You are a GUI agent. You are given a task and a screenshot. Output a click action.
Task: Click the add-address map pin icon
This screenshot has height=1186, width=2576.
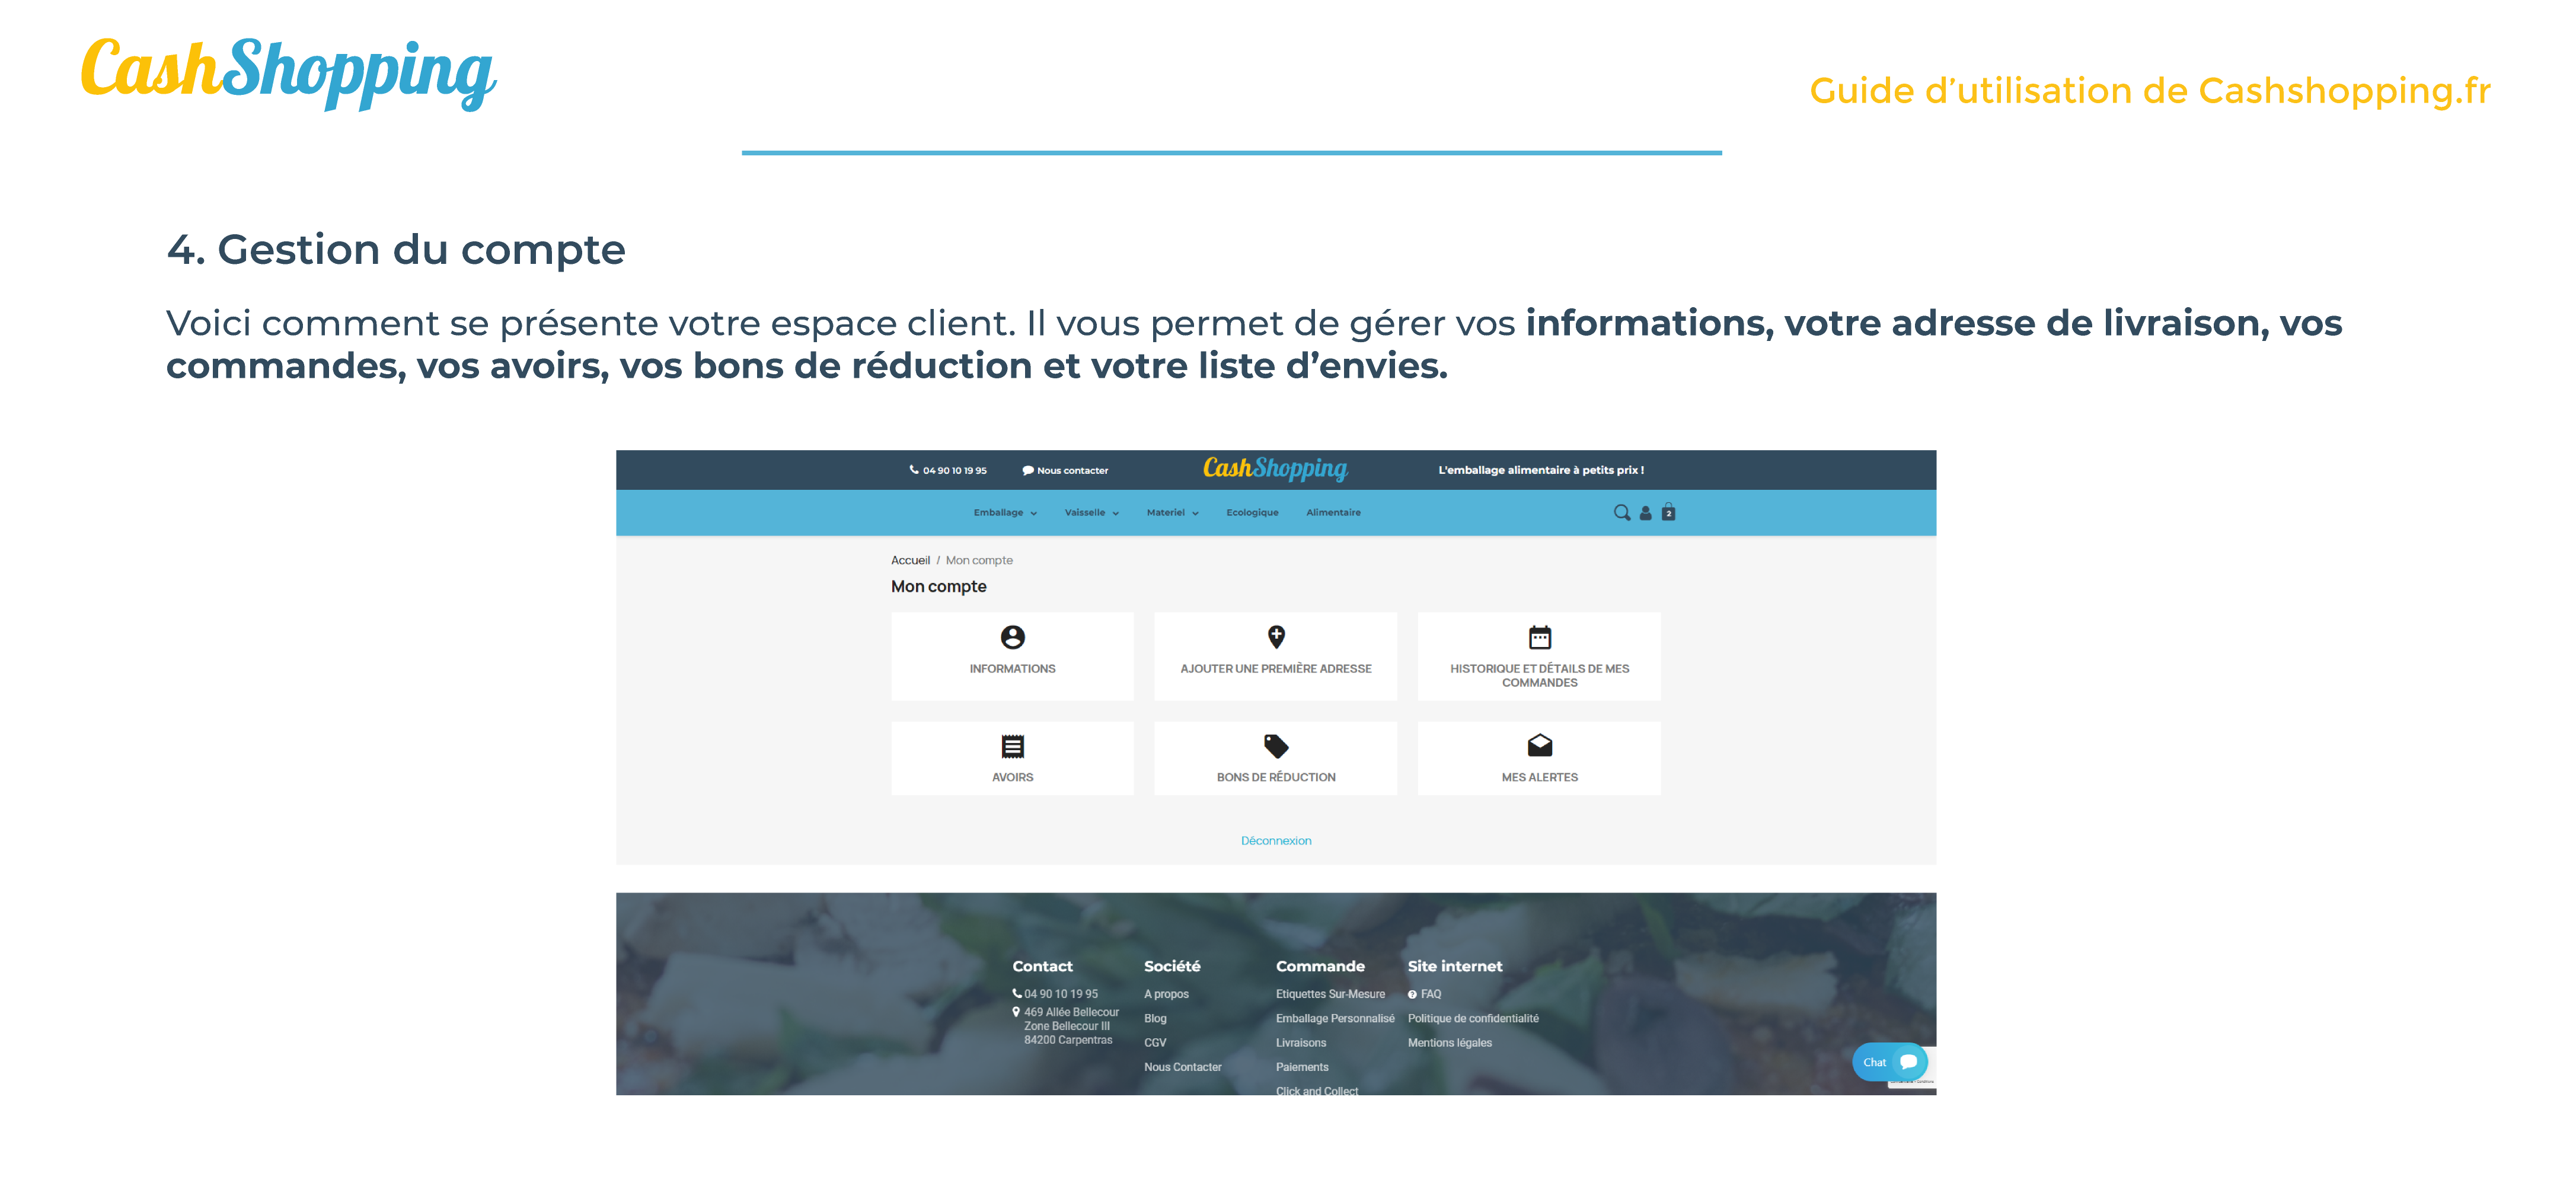[1276, 637]
